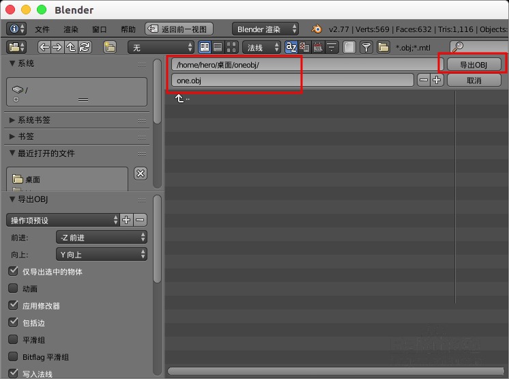The image size is (509, 379).
Task: Open the file browser editor type selector
Action: tap(16, 47)
